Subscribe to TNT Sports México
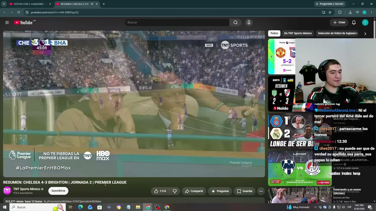Image resolution: width=376 pixels, height=211 pixels. (x=58, y=191)
